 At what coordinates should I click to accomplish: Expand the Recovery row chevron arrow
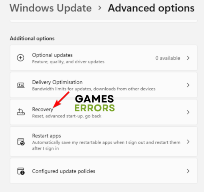(x=188, y=112)
